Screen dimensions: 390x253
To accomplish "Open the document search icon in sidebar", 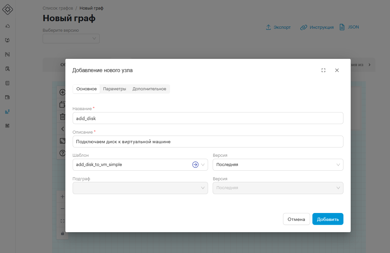I will (x=8, y=69).
